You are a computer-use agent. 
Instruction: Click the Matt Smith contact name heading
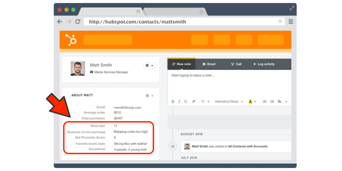point(101,65)
